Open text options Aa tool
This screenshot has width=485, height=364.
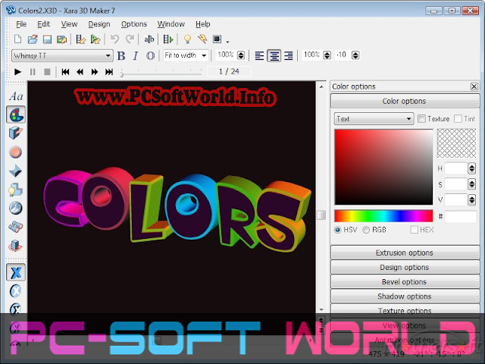click(16, 96)
